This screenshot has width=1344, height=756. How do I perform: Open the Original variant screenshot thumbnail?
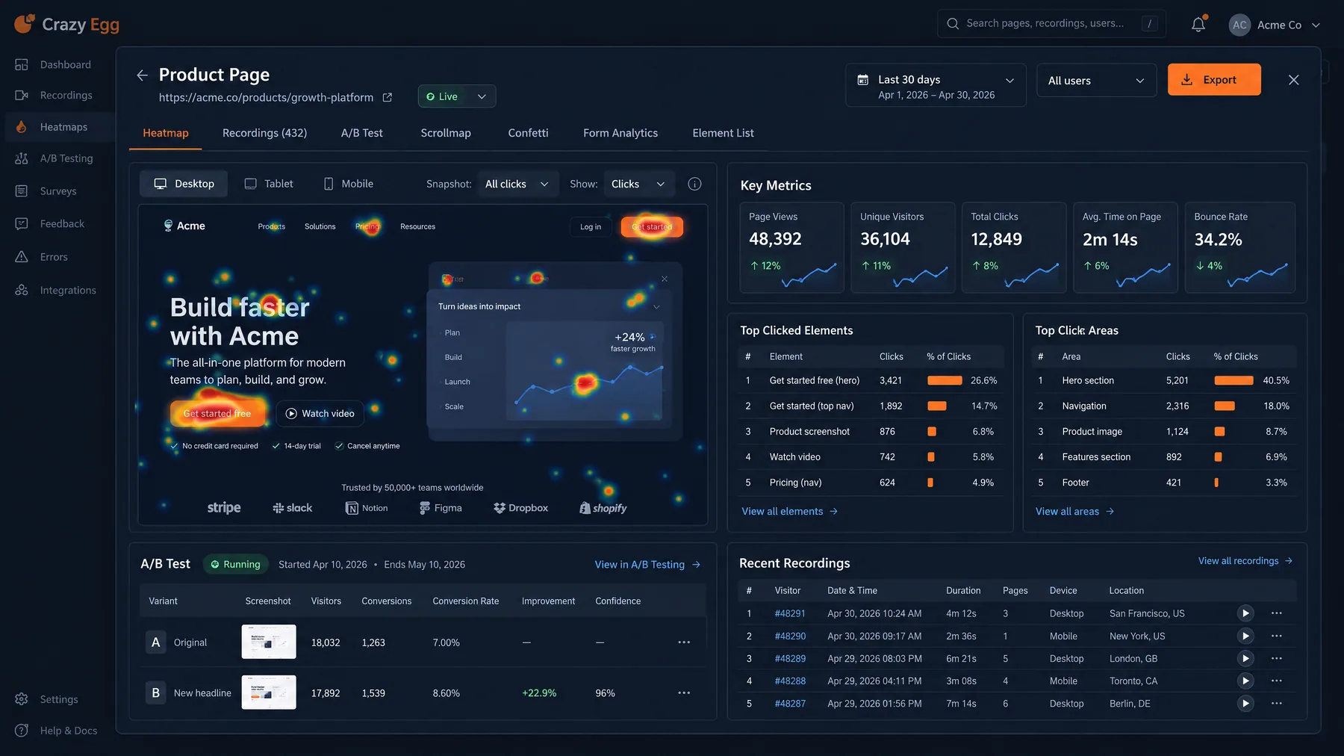coord(269,642)
